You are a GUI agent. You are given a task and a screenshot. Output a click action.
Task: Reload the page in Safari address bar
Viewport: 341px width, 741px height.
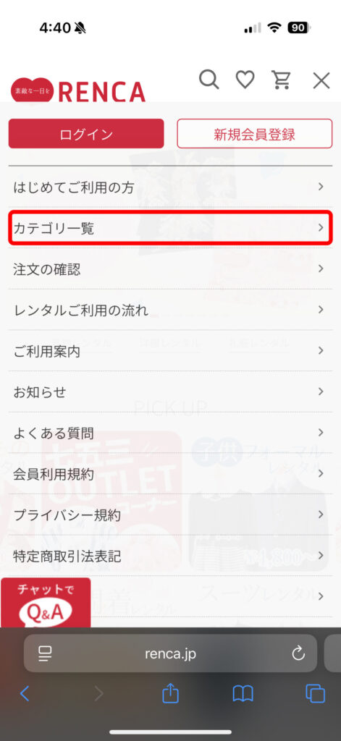tap(298, 653)
